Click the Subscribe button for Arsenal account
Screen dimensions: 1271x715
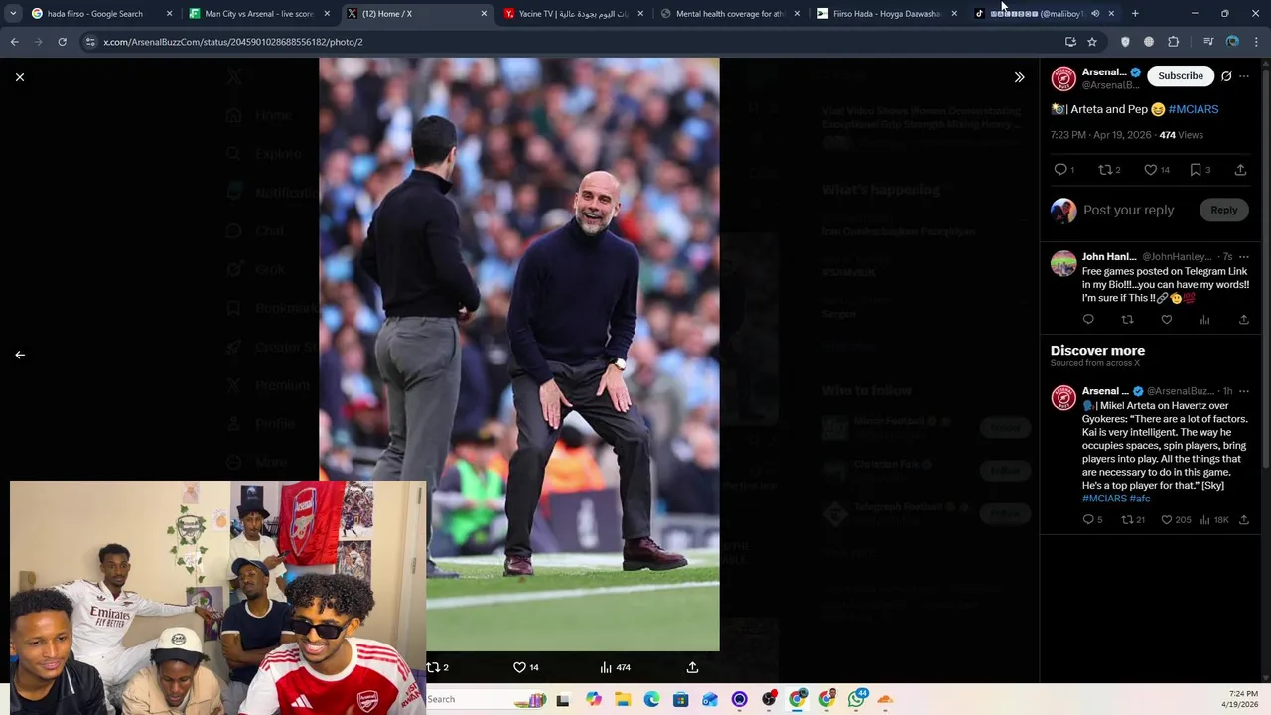pyautogui.click(x=1181, y=76)
